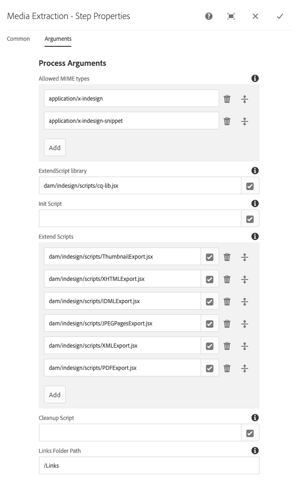Toggle the XHTMLExport.jsx script checkbox
The image size is (297, 483).
tap(209, 280)
